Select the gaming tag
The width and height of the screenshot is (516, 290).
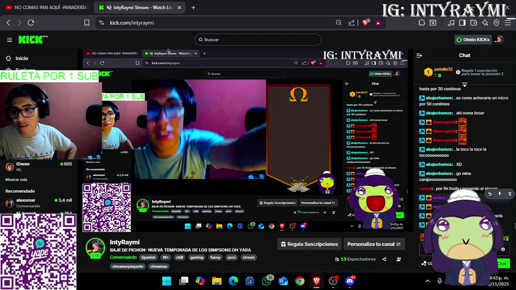click(x=197, y=257)
